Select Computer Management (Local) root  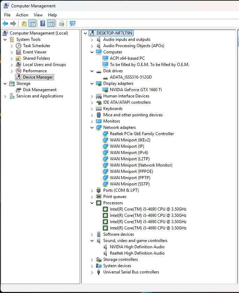coord(39,33)
